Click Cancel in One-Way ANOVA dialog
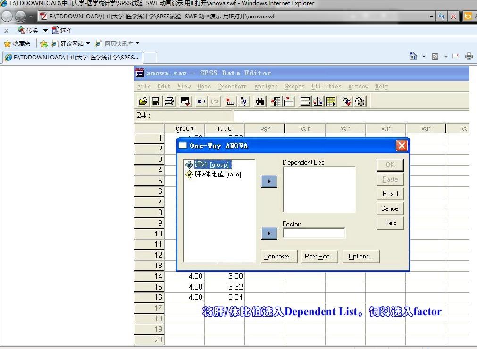The width and height of the screenshot is (477, 349). (390, 208)
